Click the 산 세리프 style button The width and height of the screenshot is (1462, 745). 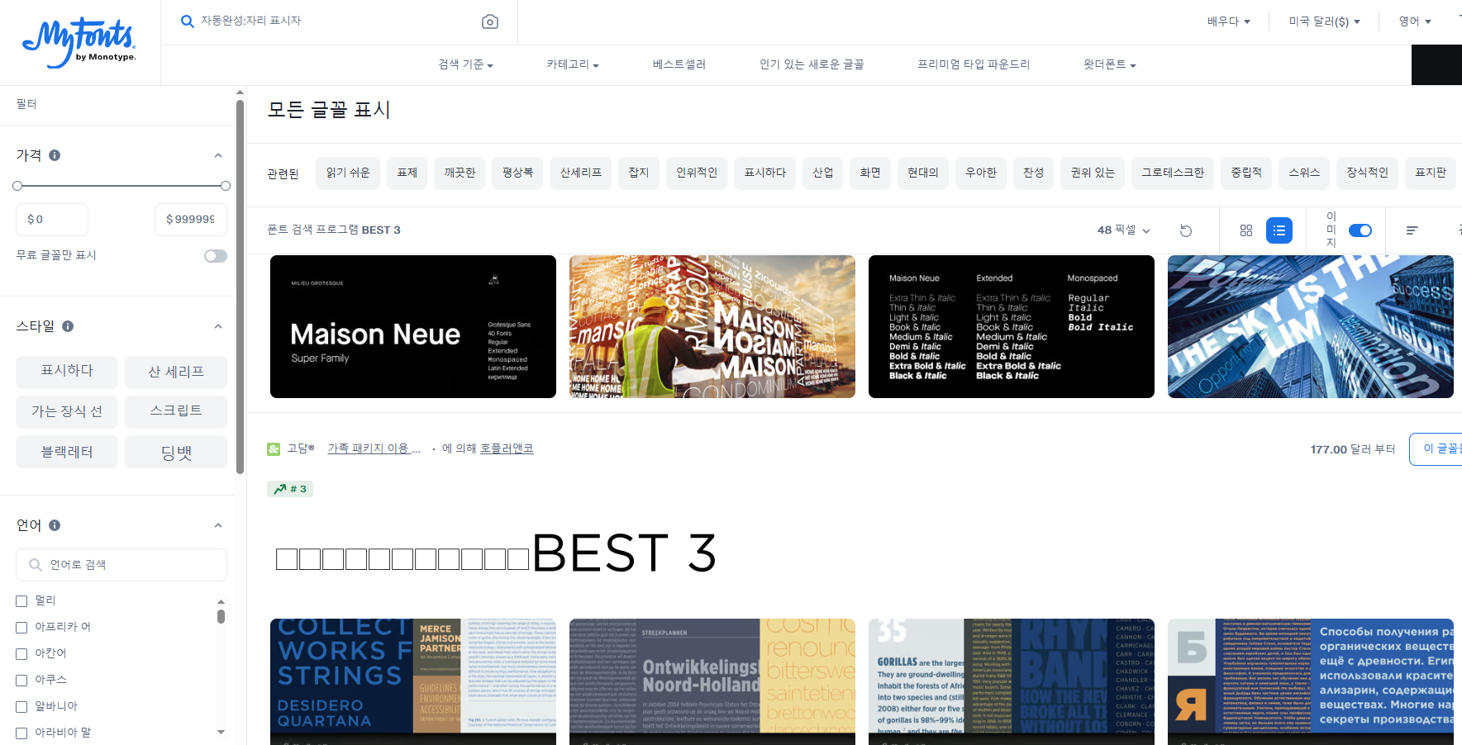tap(176, 372)
